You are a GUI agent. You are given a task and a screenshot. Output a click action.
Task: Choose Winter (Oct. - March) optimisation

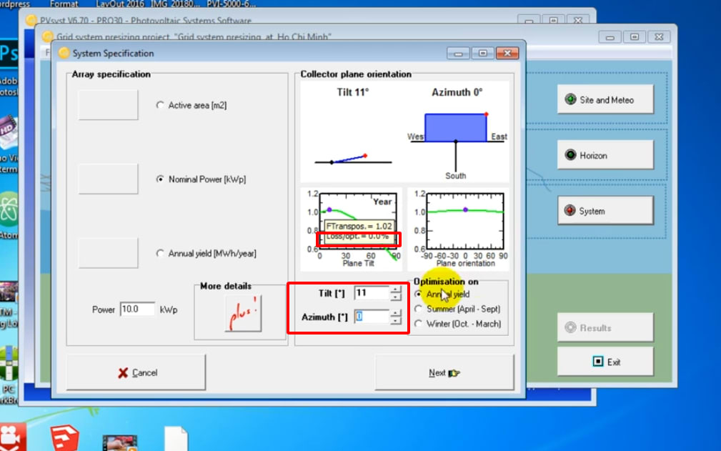coord(418,324)
